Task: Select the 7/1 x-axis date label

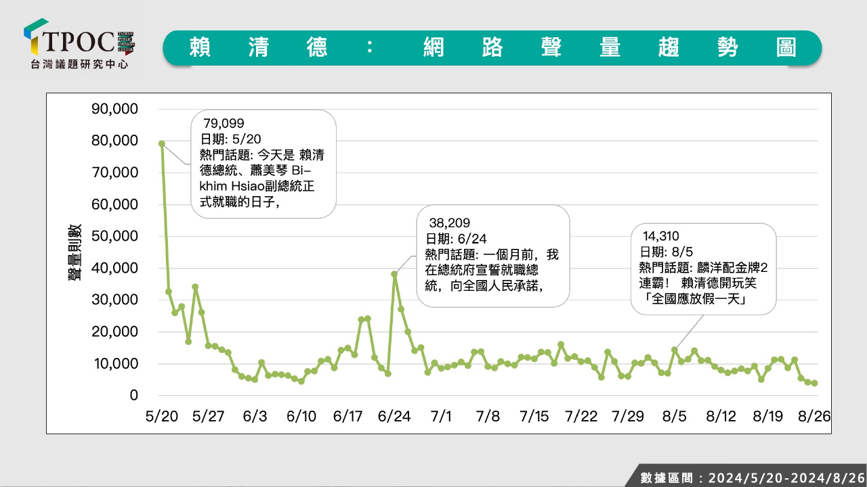Action: point(442,417)
